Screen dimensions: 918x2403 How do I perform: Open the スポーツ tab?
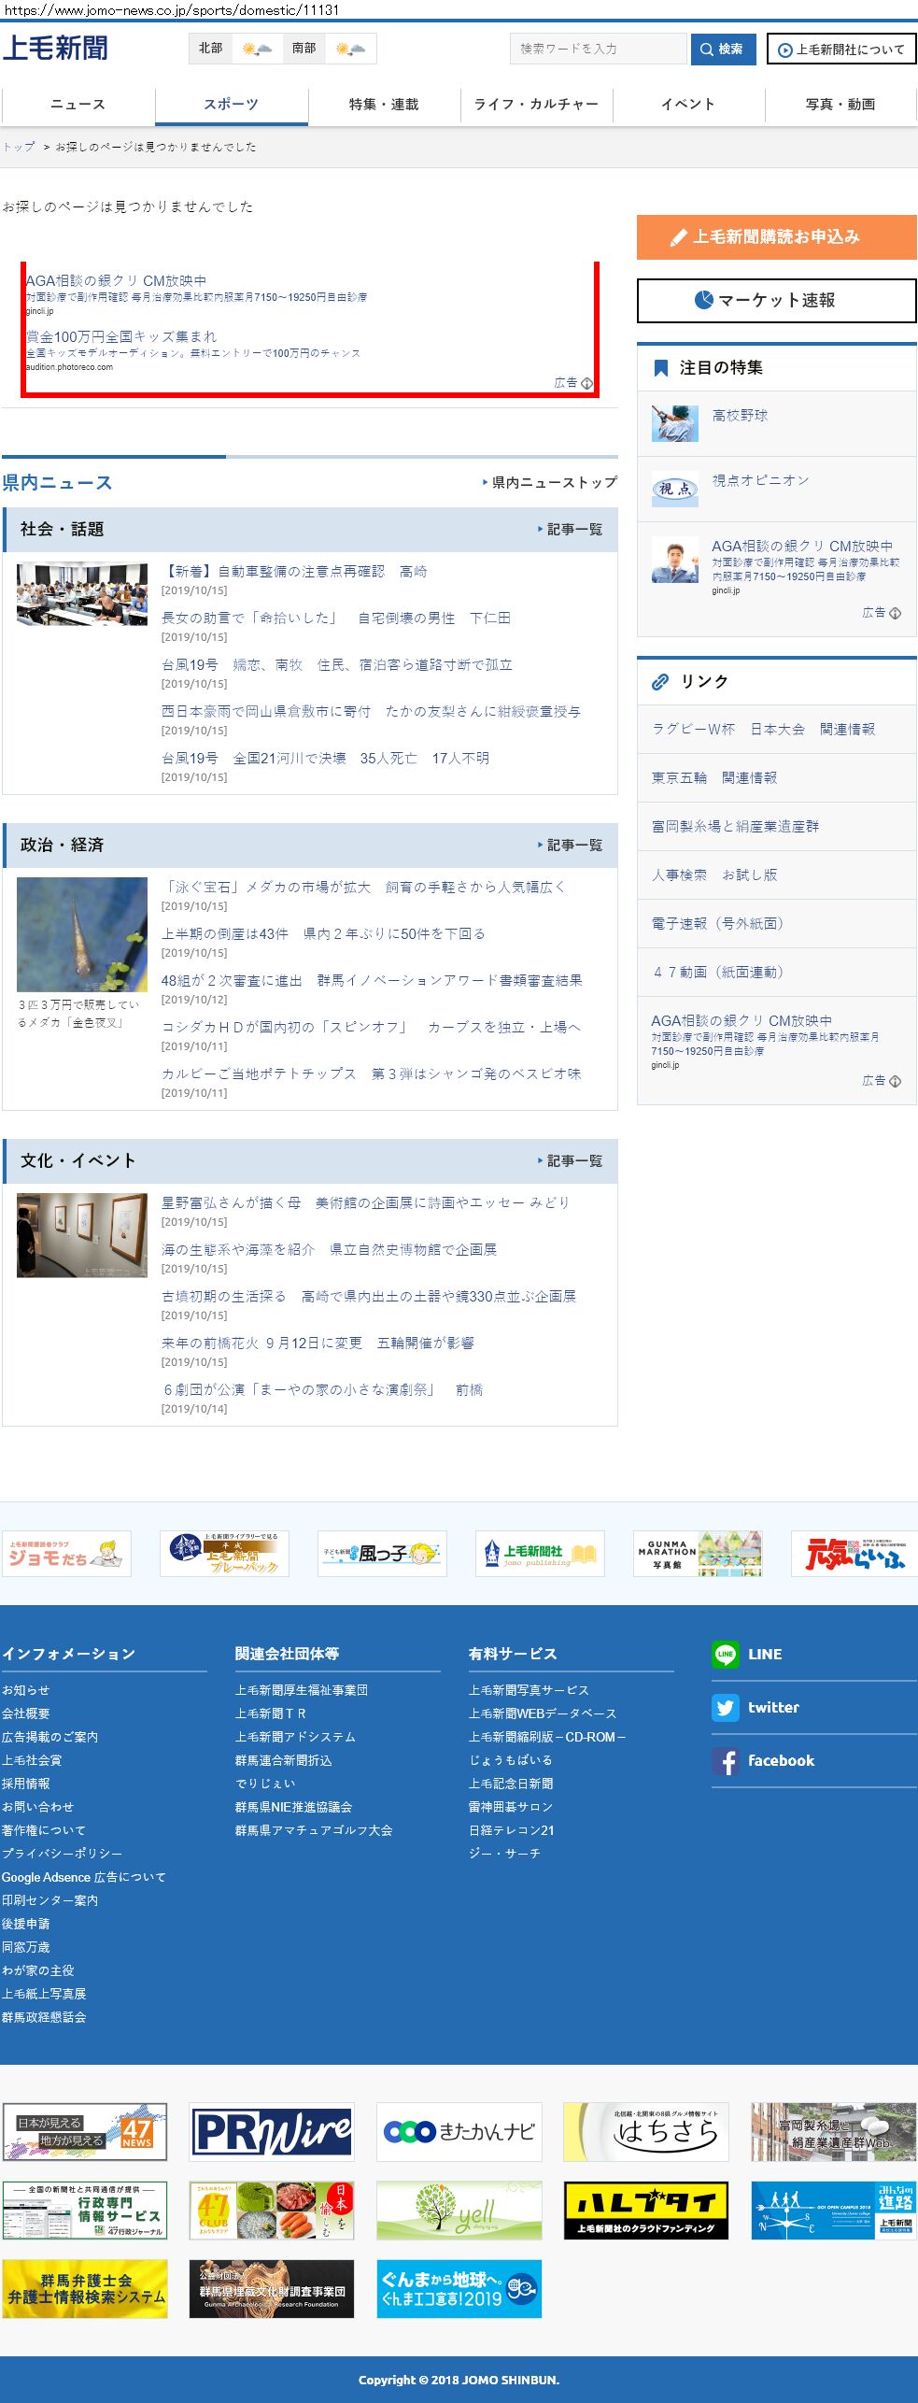point(231,105)
